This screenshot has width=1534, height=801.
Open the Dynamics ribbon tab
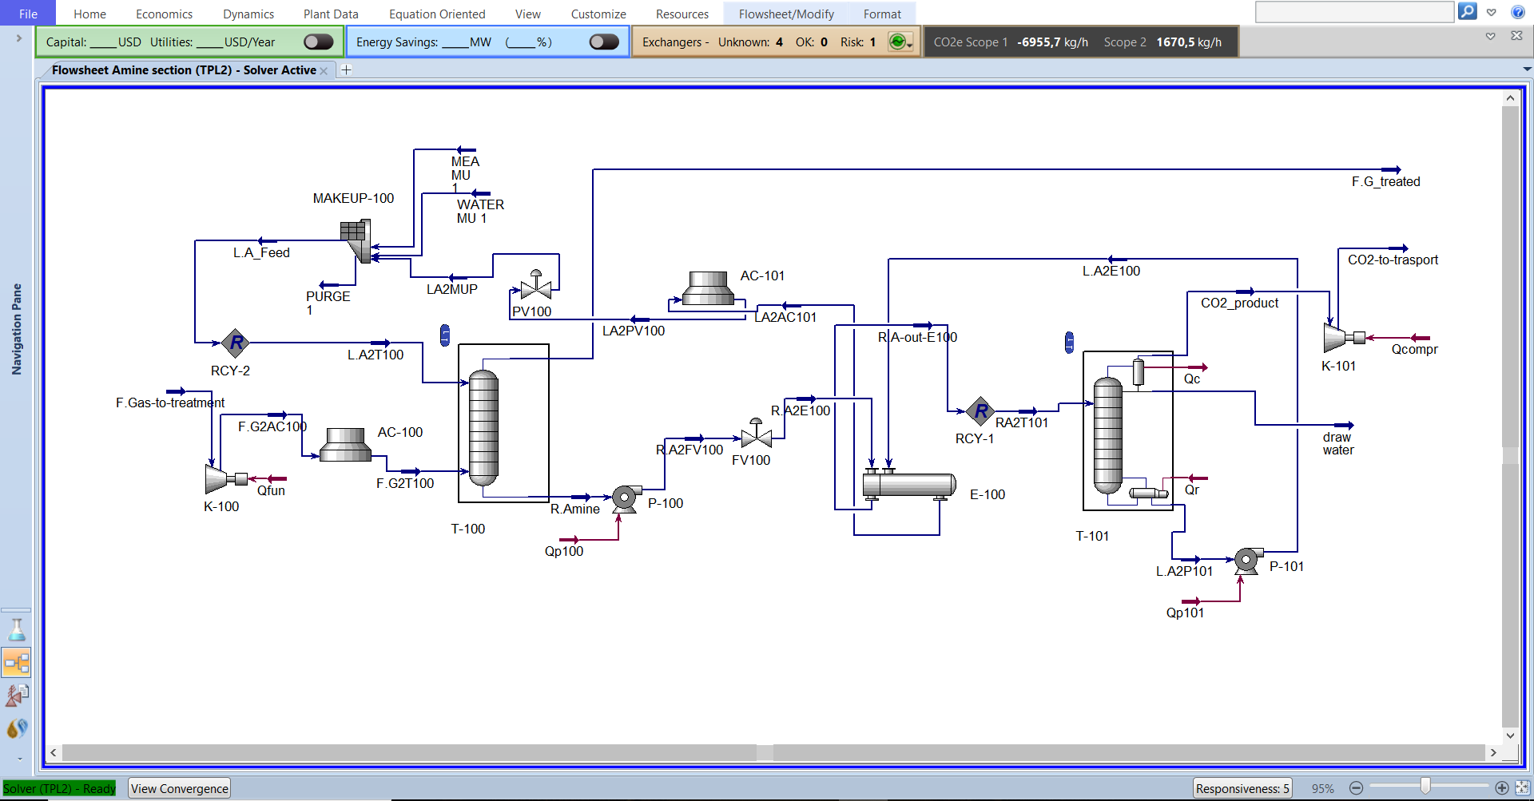point(248,14)
